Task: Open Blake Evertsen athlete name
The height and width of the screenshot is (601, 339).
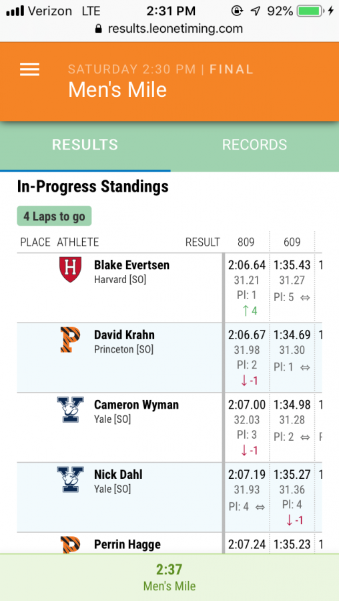Action: (x=131, y=265)
